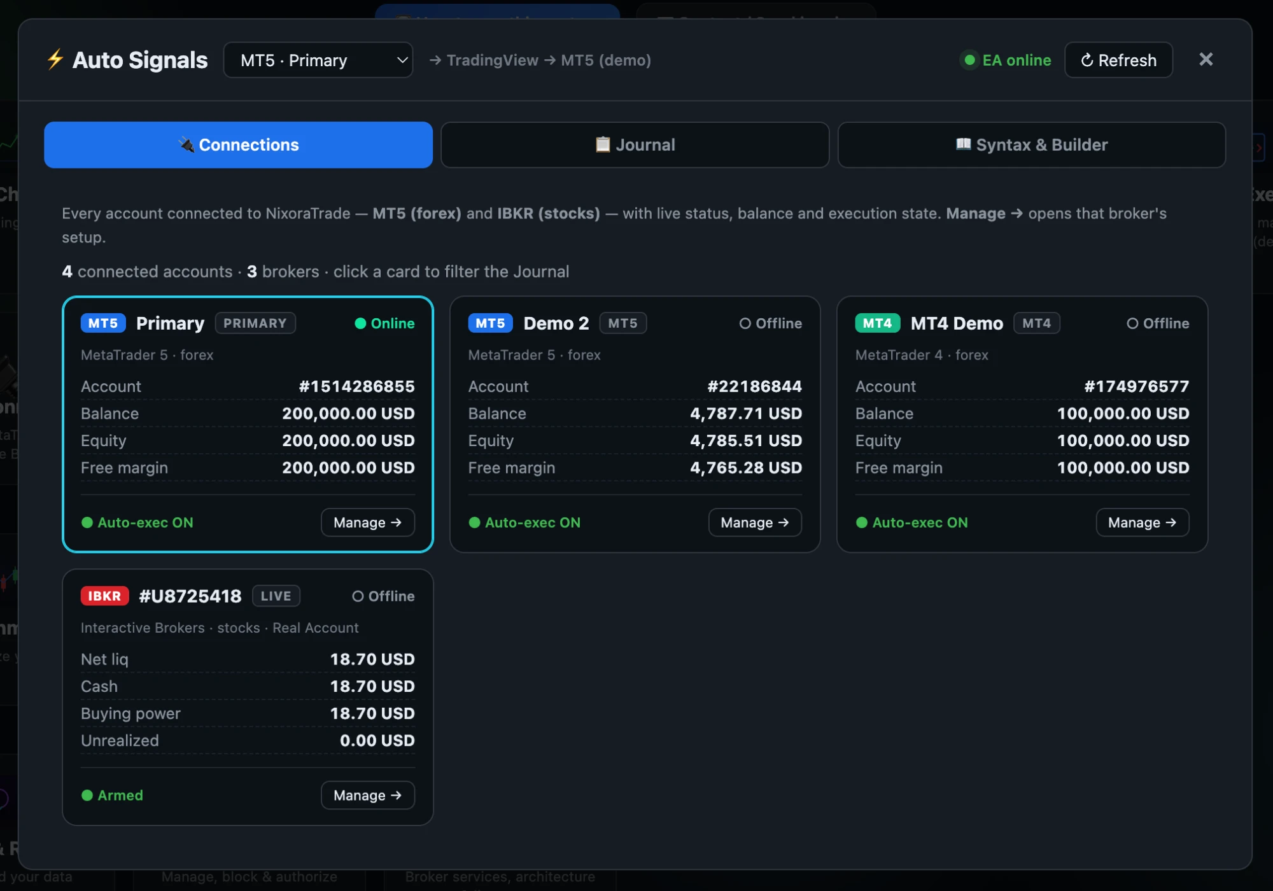
Task: Click the IBKR Buying power row value
Action: 372,713
